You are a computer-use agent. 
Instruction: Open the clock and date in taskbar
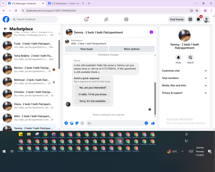click(x=200, y=151)
